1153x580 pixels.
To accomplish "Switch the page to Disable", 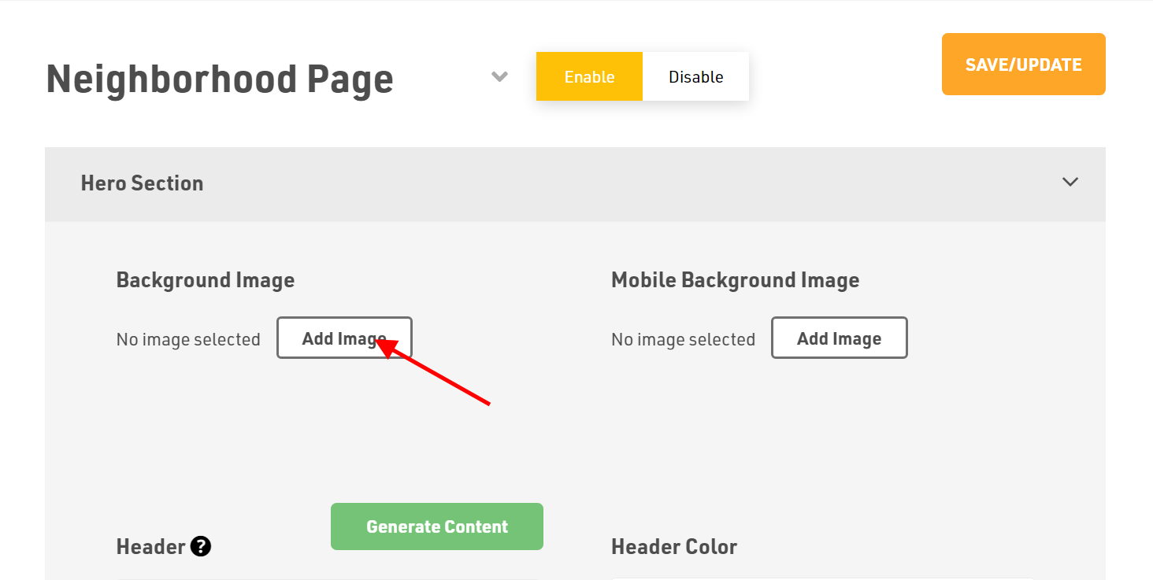I will tap(695, 76).
